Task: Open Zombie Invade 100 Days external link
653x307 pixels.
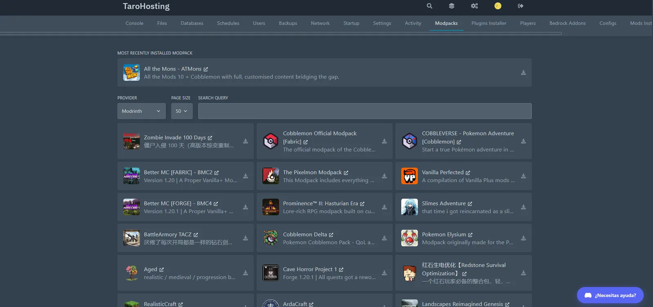Action: pyautogui.click(x=210, y=138)
